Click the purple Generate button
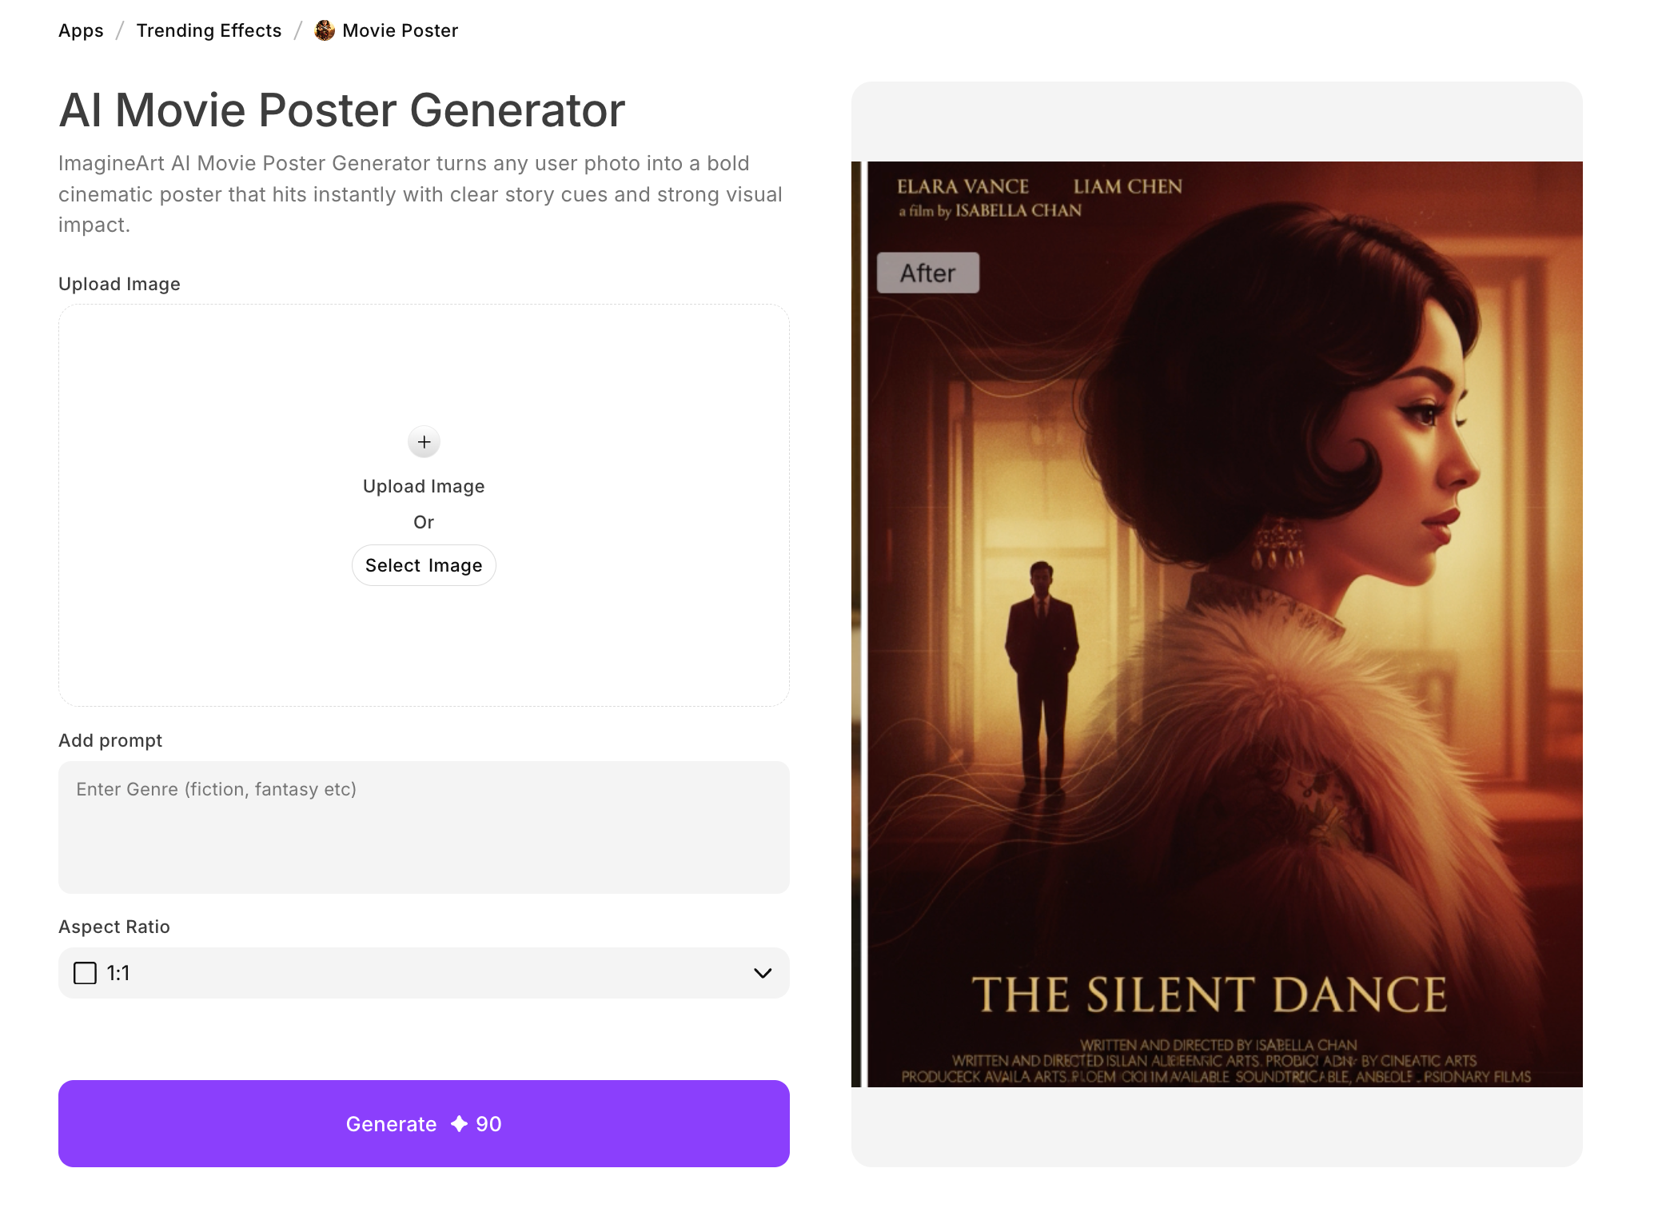The height and width of the screenshot is (1228, 1658). 424,1123
